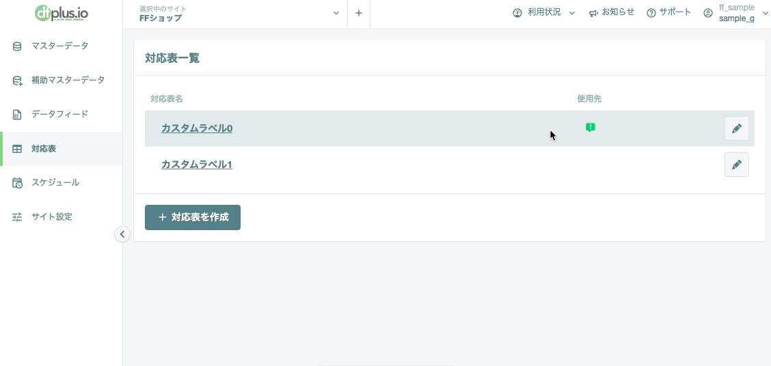Open the カスタムラベル1 link
This screenshot has height=366, width=771.
(x=197, y=165)
